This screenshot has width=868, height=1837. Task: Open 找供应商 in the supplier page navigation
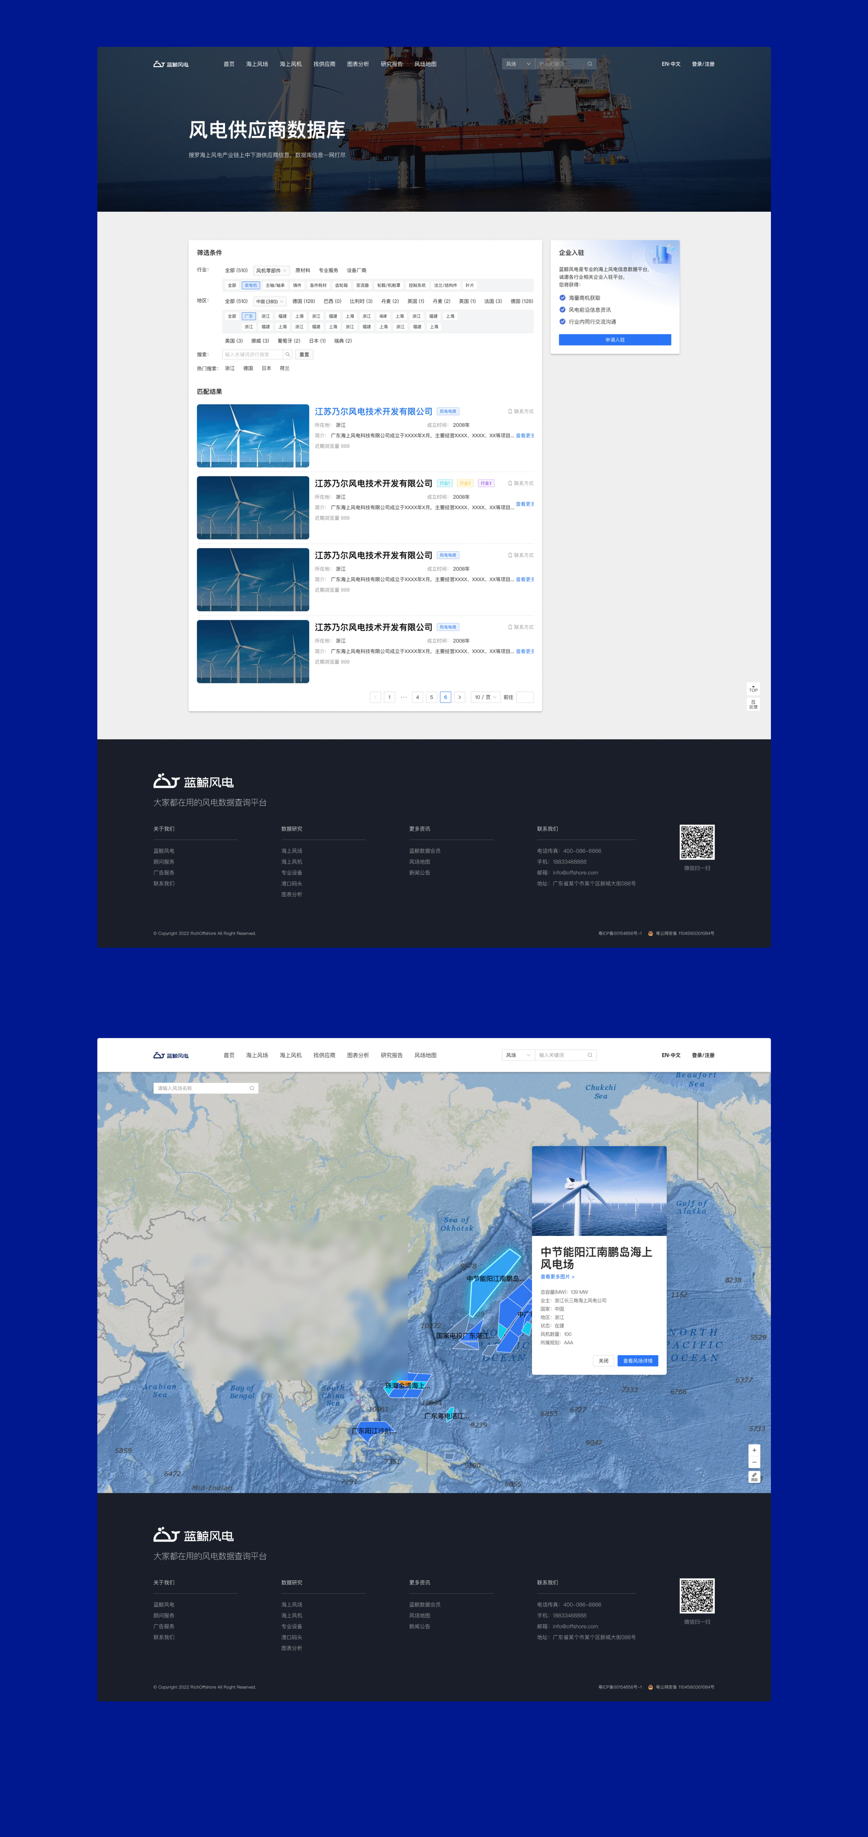pos(324,64)
